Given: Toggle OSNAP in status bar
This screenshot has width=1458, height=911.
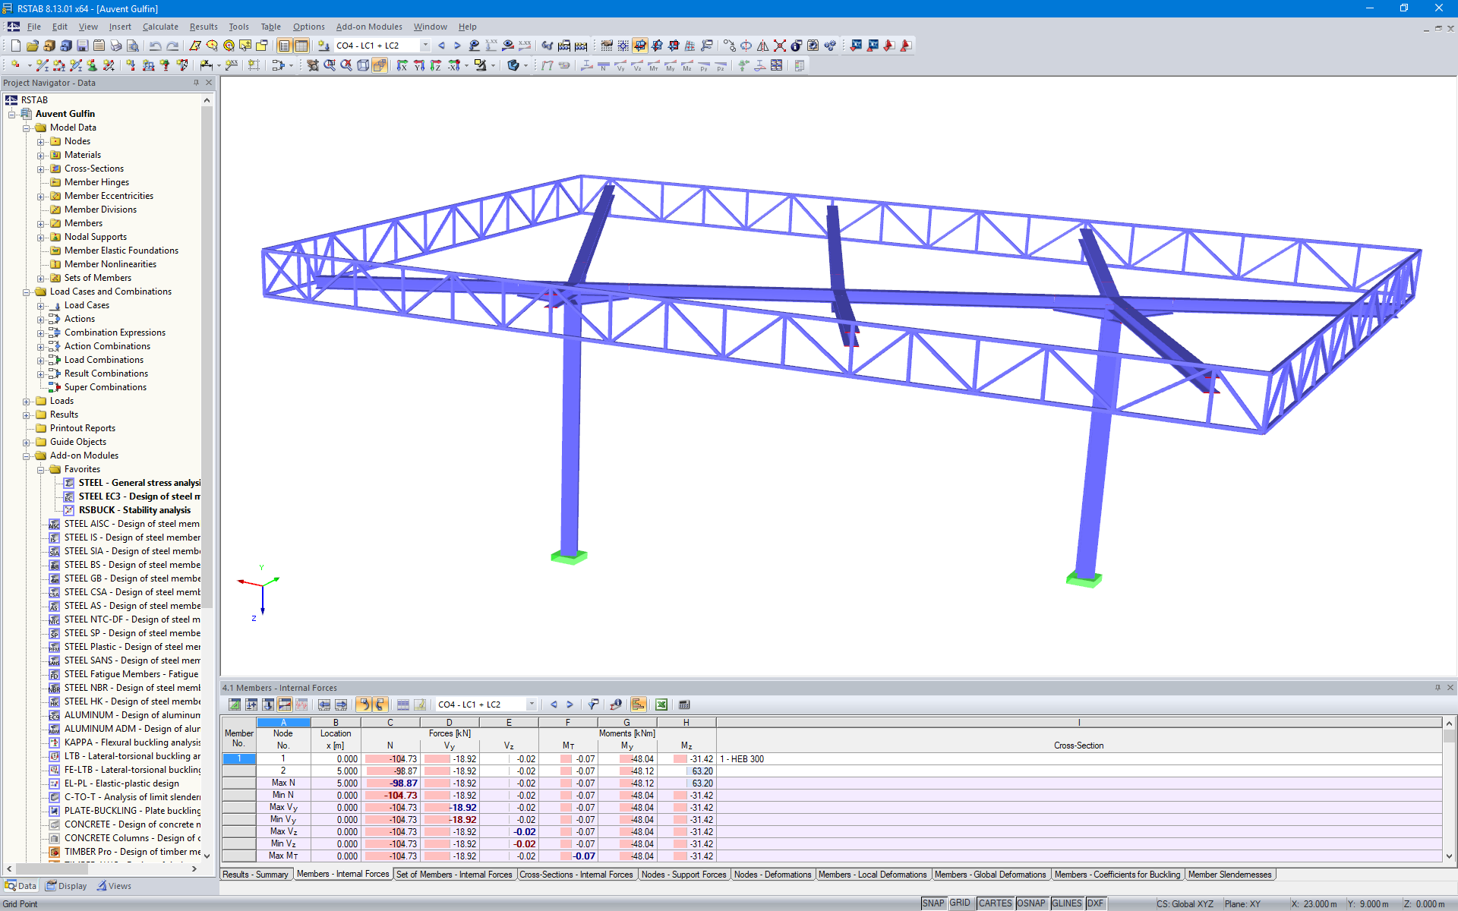Looking at the screenshot, I should [1030, 903].
